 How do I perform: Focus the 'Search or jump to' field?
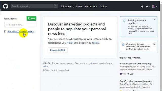point(34,6)
